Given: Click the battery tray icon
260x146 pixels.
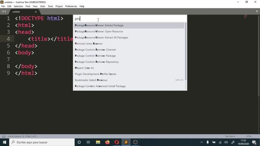Looking at the screenshot, I should pos(214,142).
